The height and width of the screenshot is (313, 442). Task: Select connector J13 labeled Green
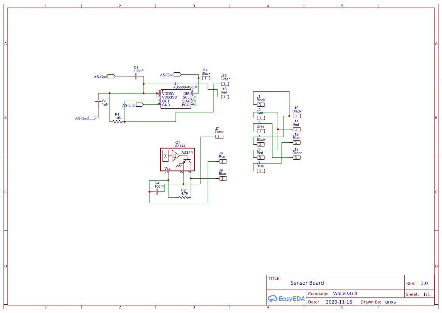pyautogui.click(x=296, y=157)
